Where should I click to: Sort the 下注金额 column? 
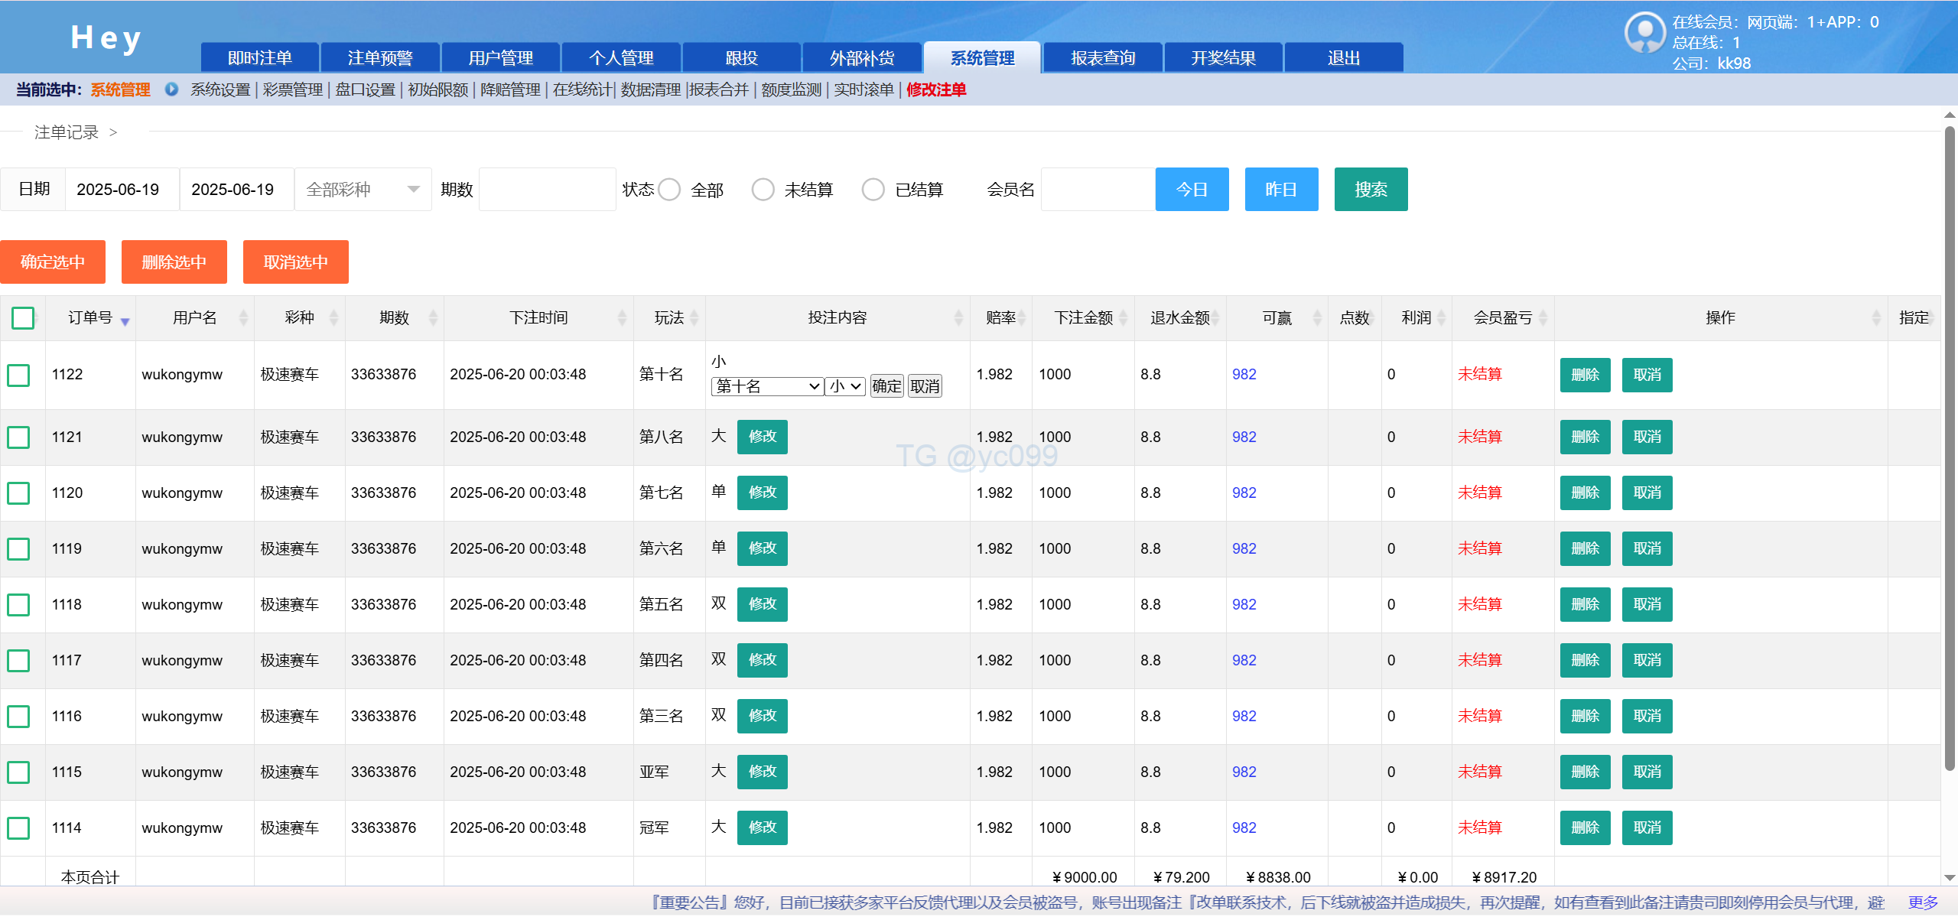[x=1123, y=317]
